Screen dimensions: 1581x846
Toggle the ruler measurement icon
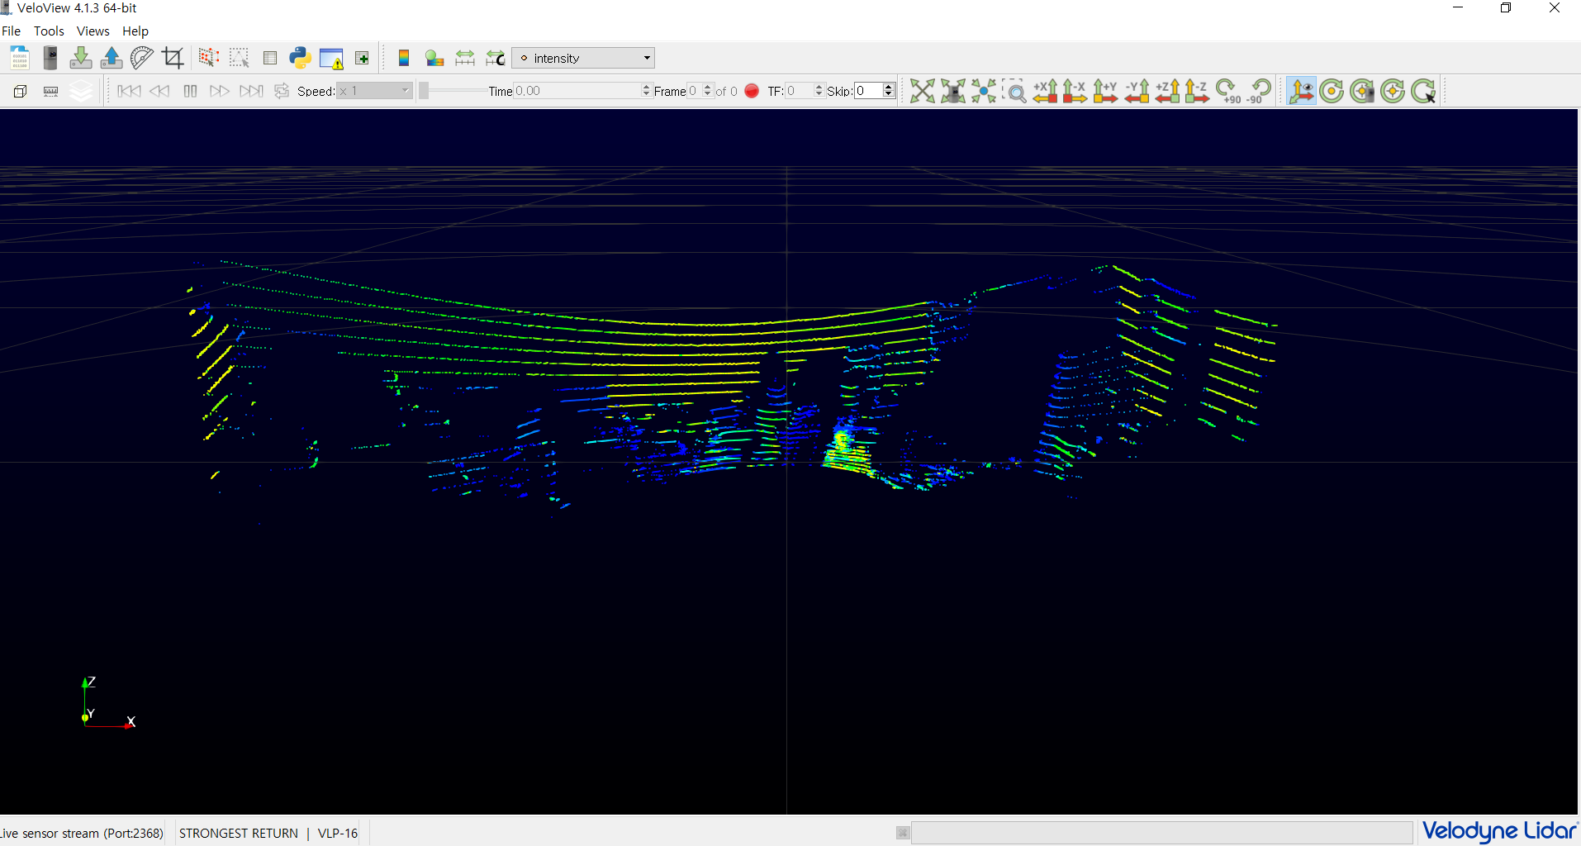50,91
